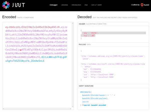Click the HMACSHA256( text in signature

[86, 92]
